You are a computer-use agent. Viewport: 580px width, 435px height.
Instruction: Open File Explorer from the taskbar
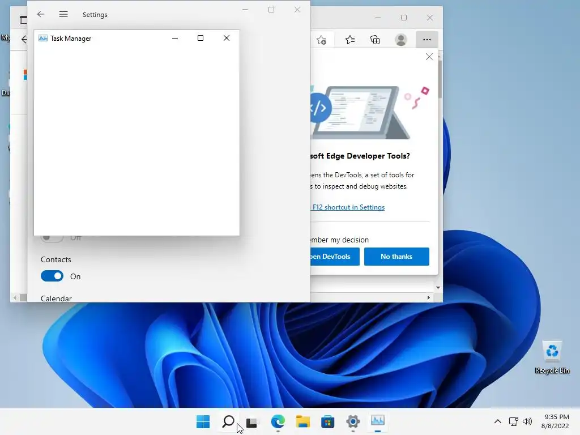[x=302, y=421]
